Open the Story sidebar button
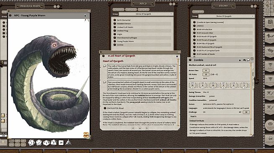The width and height of the screenshot is (274, 153). tap(270, 52)
